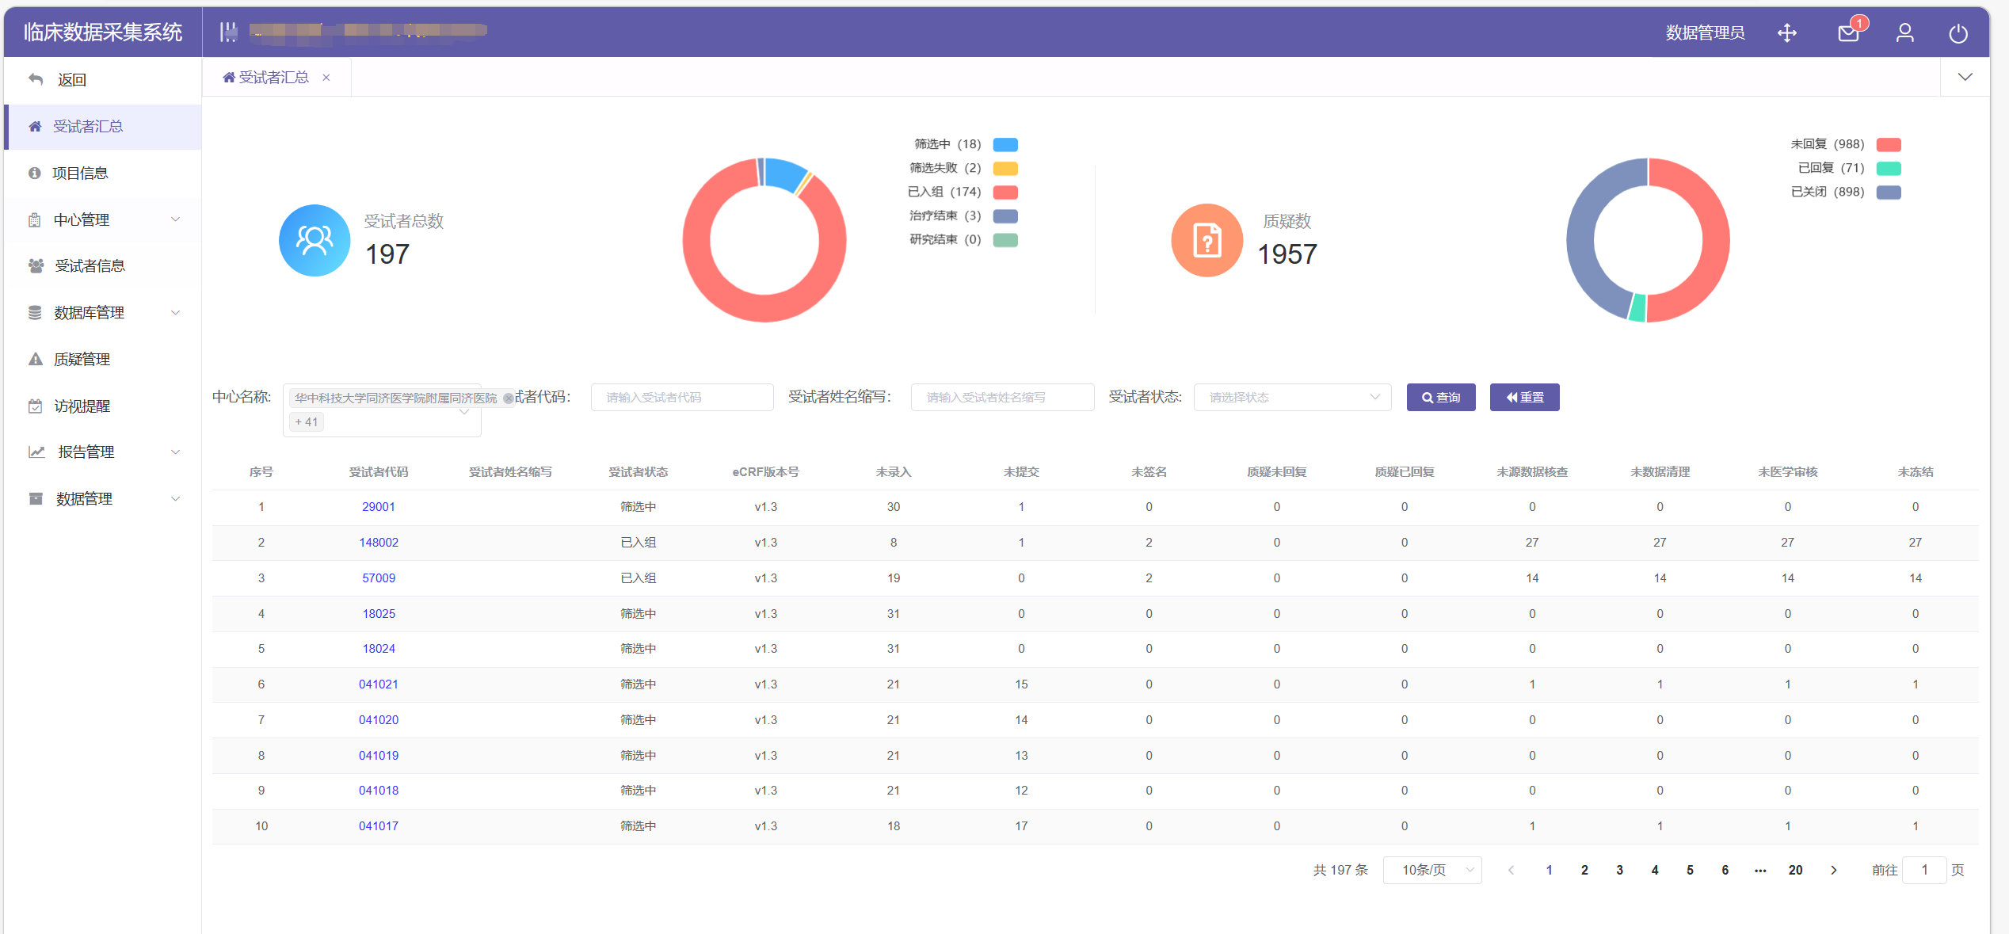Screen dimensions: 2009x934
Task: Open subject code 041017 link
Action: tap(379, 826)
